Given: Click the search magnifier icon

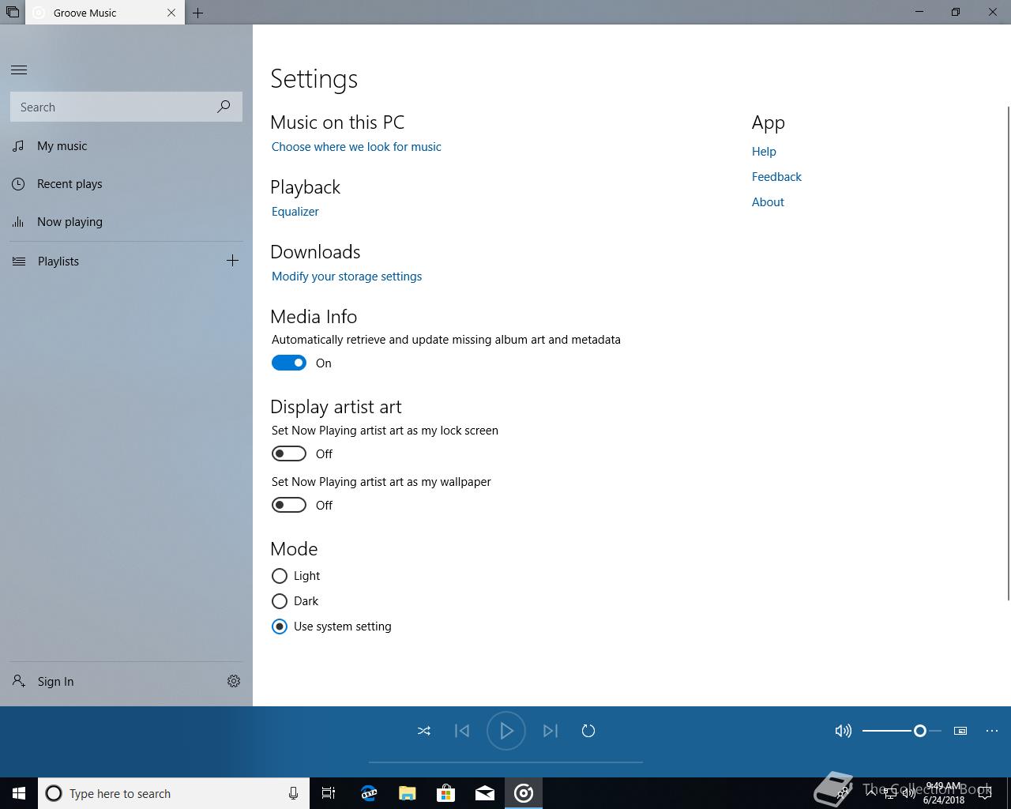Looking at the screenshot, I should pos(224,107).
